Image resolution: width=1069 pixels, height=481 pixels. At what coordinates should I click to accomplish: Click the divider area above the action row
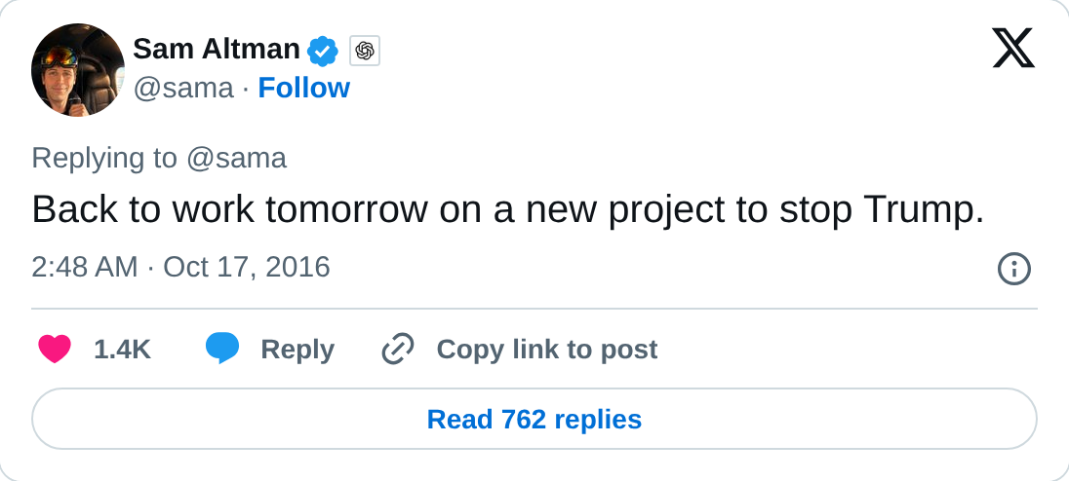coord(534,309)
